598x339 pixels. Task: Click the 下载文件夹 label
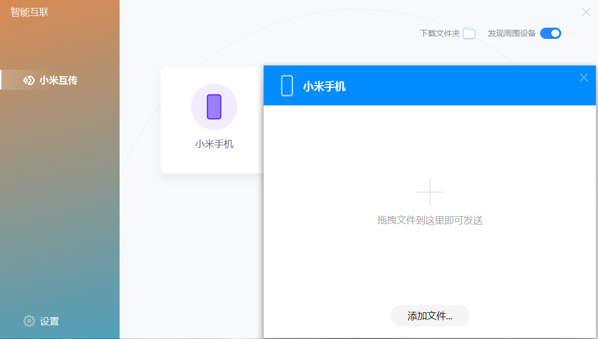[x=440, y=34]
